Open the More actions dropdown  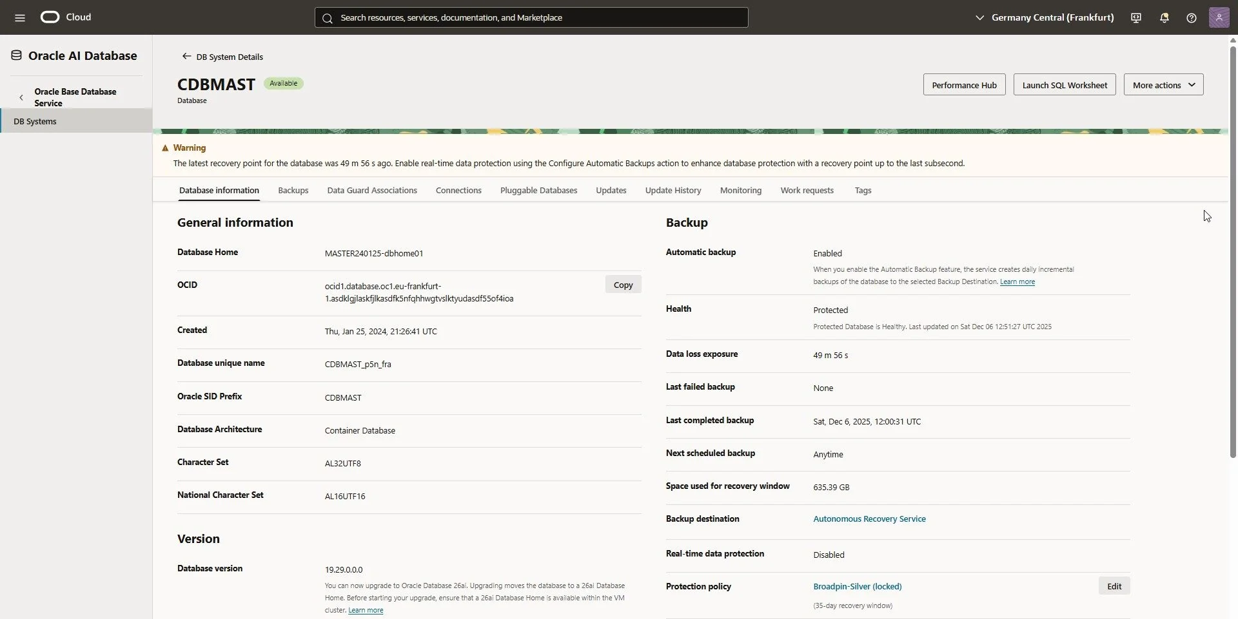pos(1164,84)
